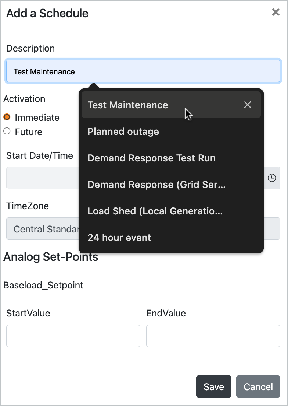Close the Add a Schedule dialog
This screenshot has width=288, height=406.
[276, 12]
